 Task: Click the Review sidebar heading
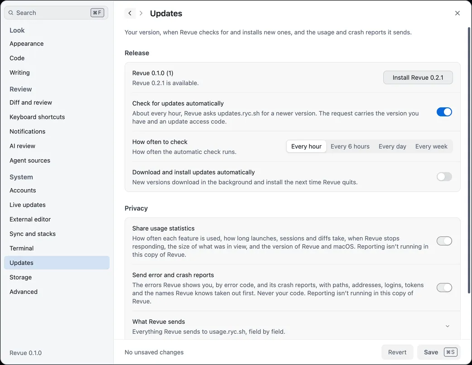click(x=20, y=89)
